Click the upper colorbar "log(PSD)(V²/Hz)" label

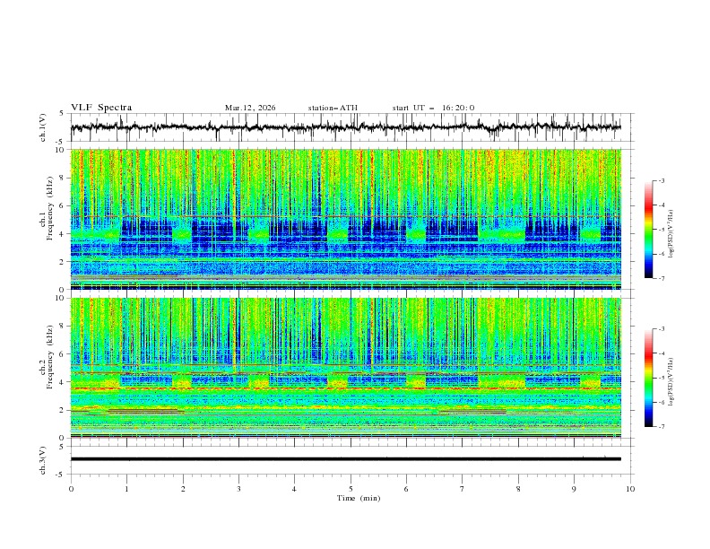point(671,234)
